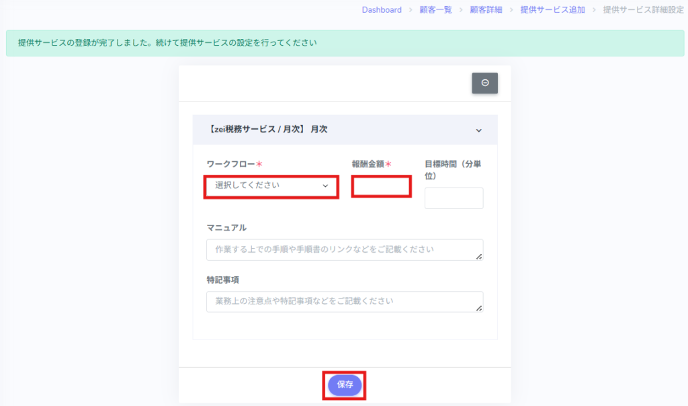This screenshot has width=688, height=406.
Task: Click the resize grip of the マニュアル textarea
Action: 480,256
